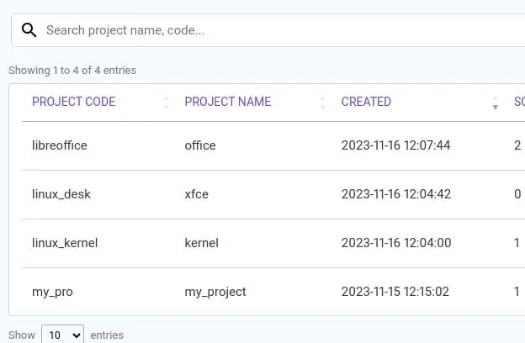Open the linux_kernel project code
Screen dimensions: 525x343
(x=65, y=243)
